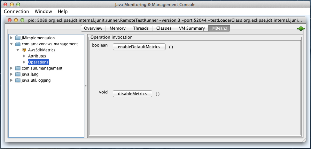Screen dimensions: 311x149
Task: Click the com.sun.management folder icon
Action: tap(18, 68)
